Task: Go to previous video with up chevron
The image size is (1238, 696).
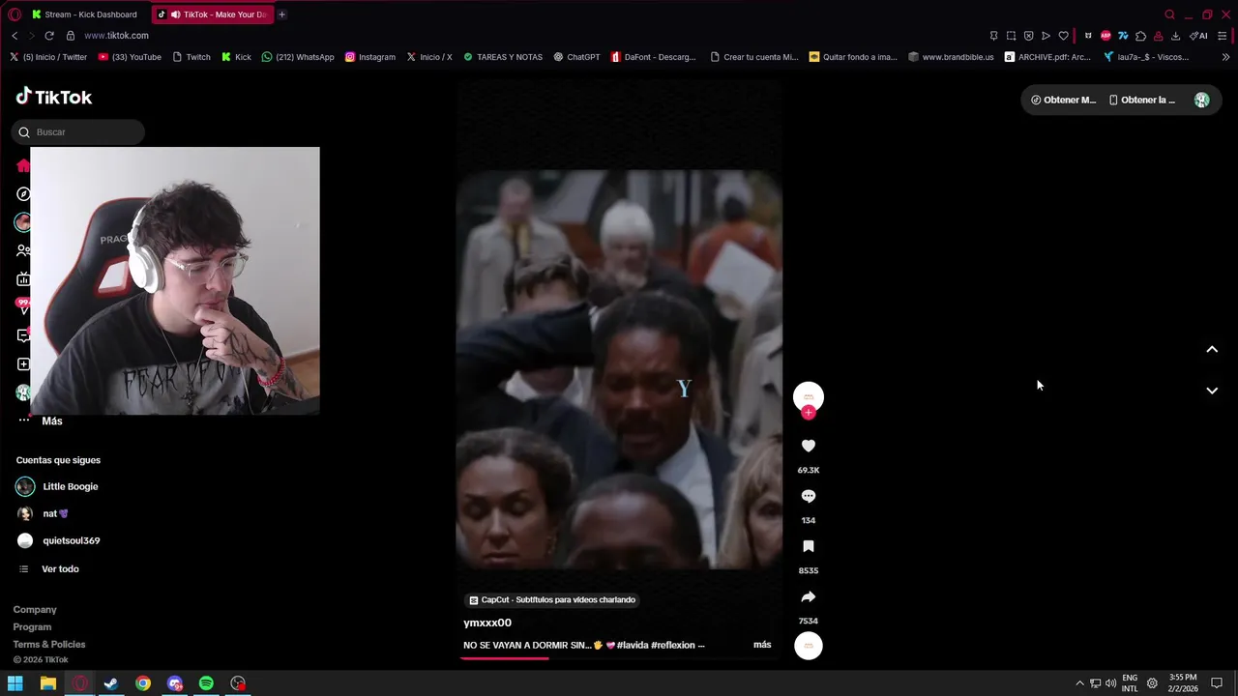Action: [x=1212, y=349]
